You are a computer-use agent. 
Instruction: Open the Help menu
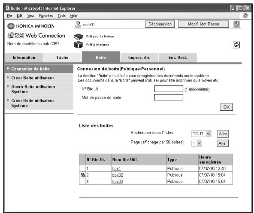coord(73,16)
